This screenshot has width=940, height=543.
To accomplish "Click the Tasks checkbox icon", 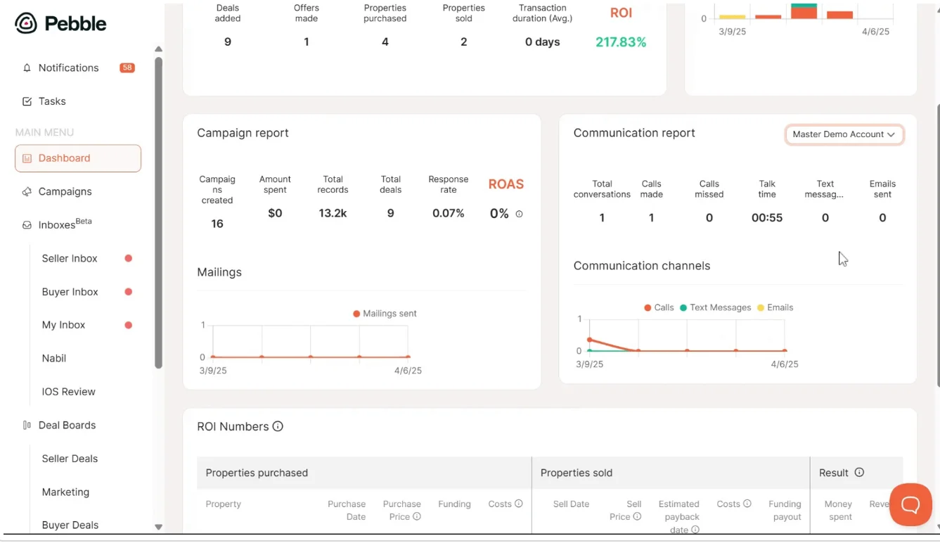I will 27,101.
